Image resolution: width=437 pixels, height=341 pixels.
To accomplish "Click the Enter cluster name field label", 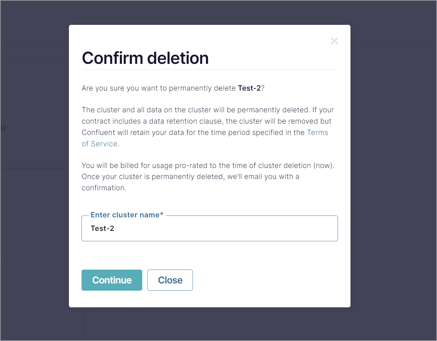I will pyautogui.click(x=127, y=215).
